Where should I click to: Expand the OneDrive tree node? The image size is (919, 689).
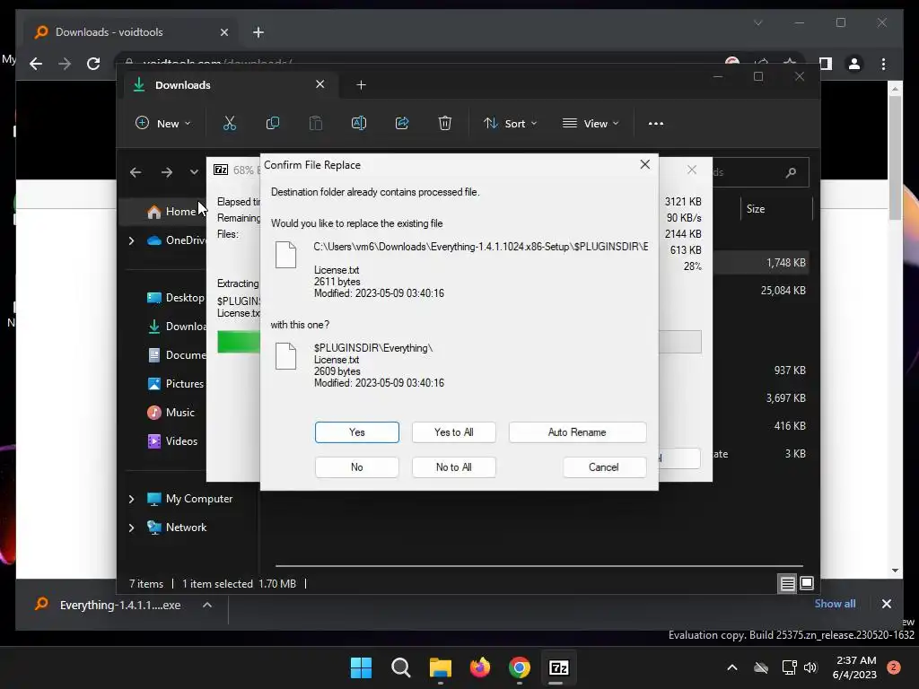tap(131, 240)
